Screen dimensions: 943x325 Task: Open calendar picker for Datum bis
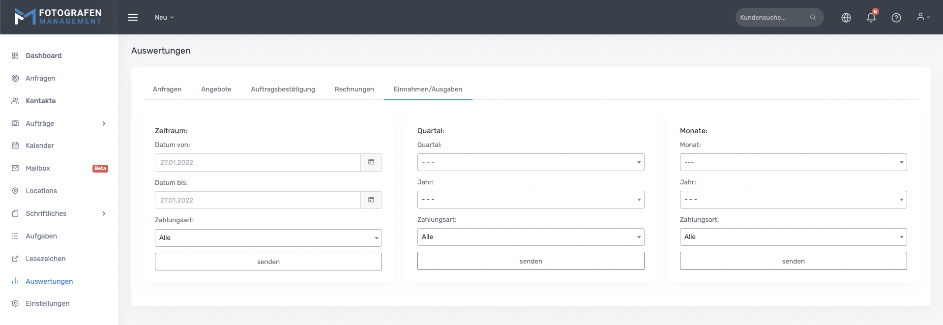click(371, 200)
